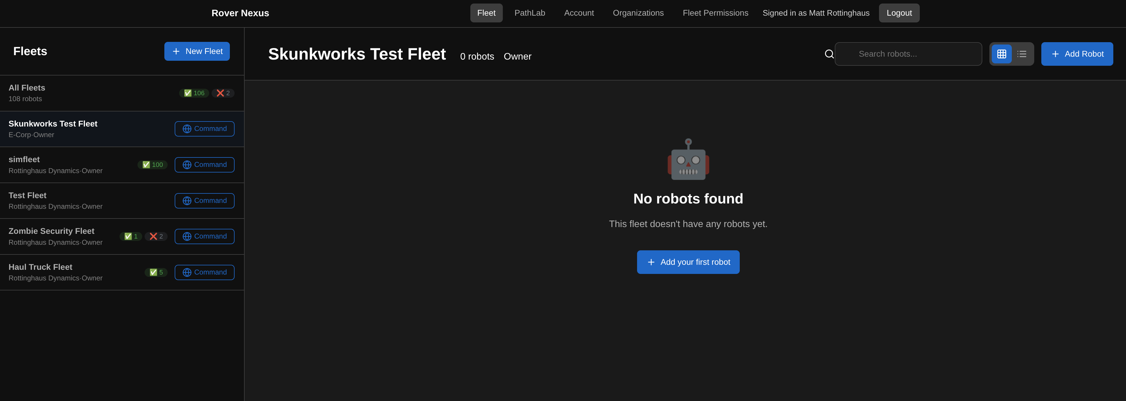This screenshot has height=401, width=1126.
Task: Select the Test Fleet row
Action: 122,200
